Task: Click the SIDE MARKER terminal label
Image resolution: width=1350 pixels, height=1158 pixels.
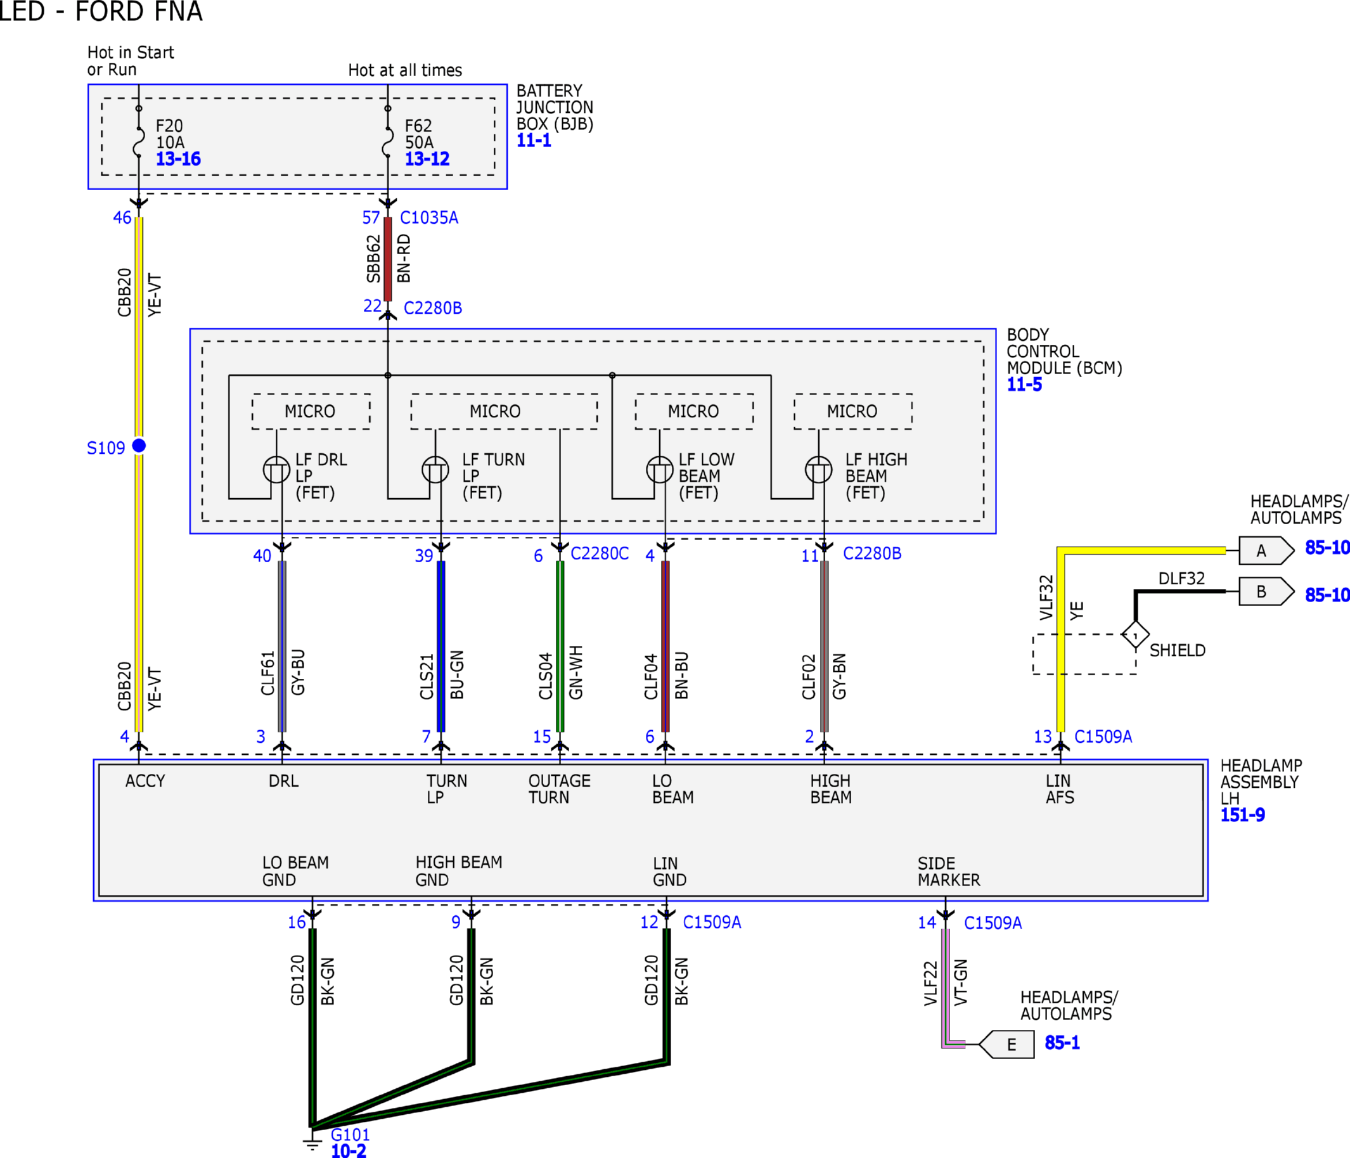Action: [949, 872]
